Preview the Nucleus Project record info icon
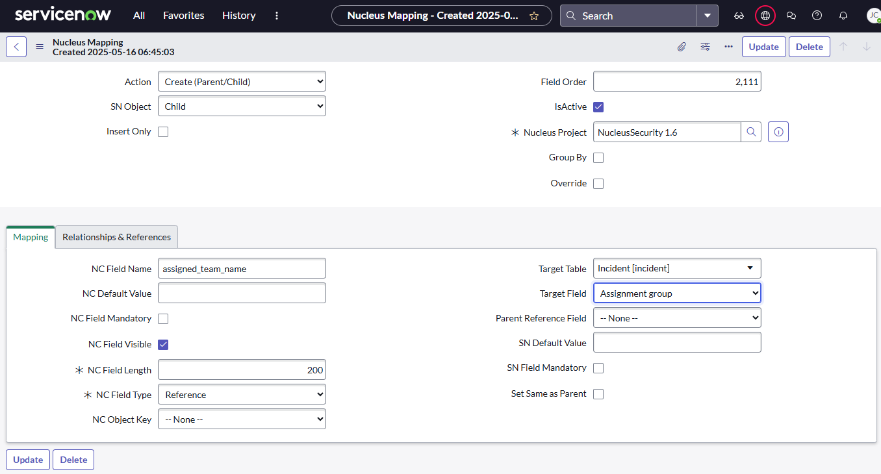The height and width of the screenshot is (474, 881). 778,132
